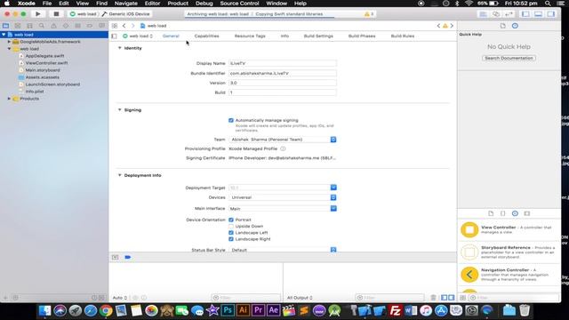This screenshot has height=320, width=569.
Task: Go forward with the jump bar arrow
Action: pyautogui.click(x=132, y=26)
